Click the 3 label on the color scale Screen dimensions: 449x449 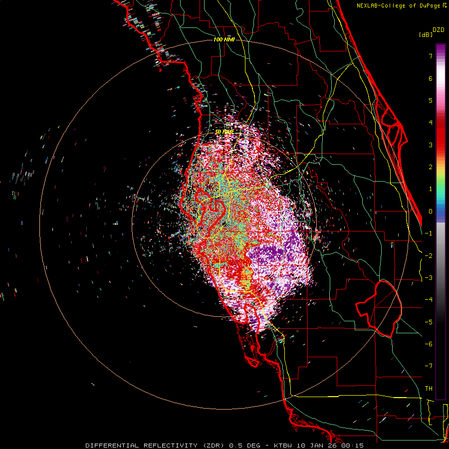431,145
